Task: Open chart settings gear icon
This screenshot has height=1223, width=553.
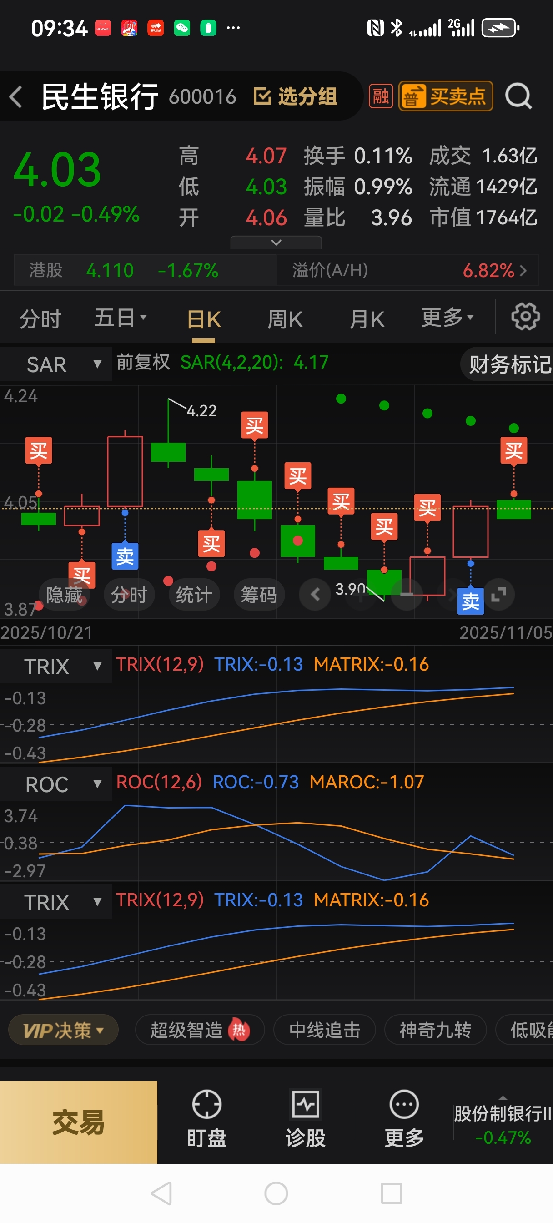Action: [x=525, y=317]
